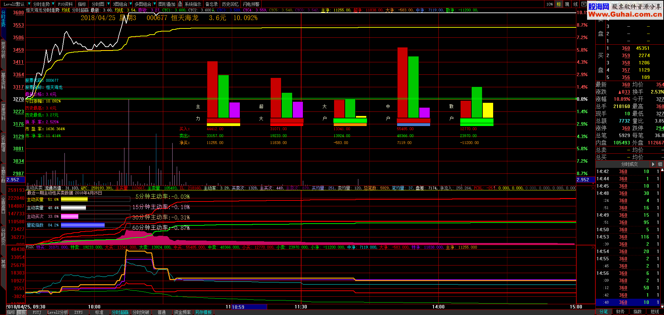Viewport: 664px width, 315px height.
Task: Select the 分时突破 template tab
Action: click(x=141, y=312)
